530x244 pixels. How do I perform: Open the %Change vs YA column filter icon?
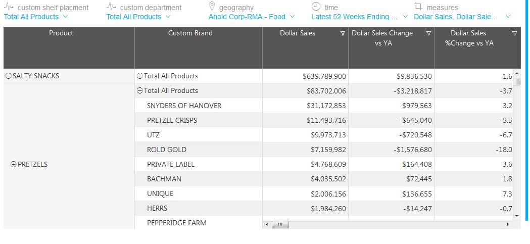(515, 33)
